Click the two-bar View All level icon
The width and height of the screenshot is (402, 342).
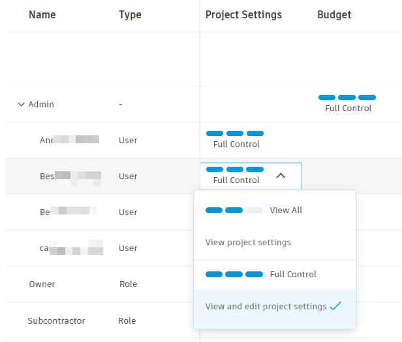(234, 211)
